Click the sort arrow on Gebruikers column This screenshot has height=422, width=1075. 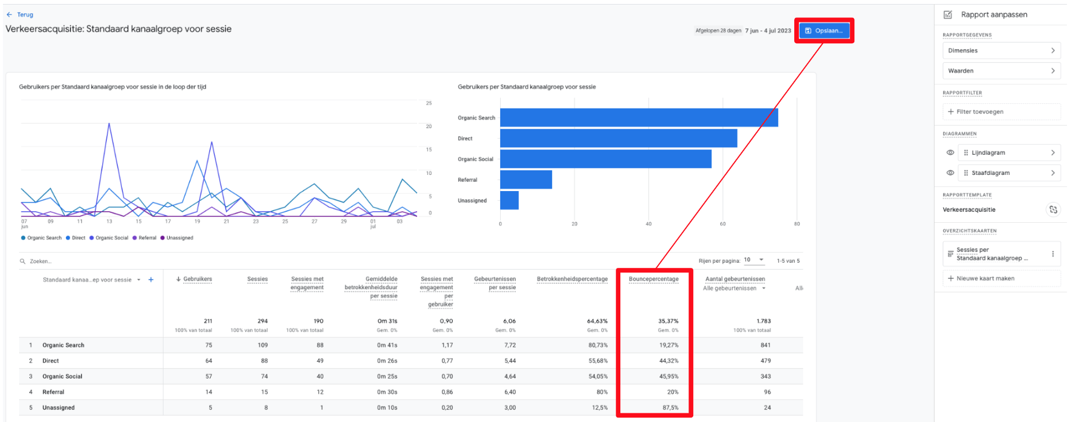(178, 279)
